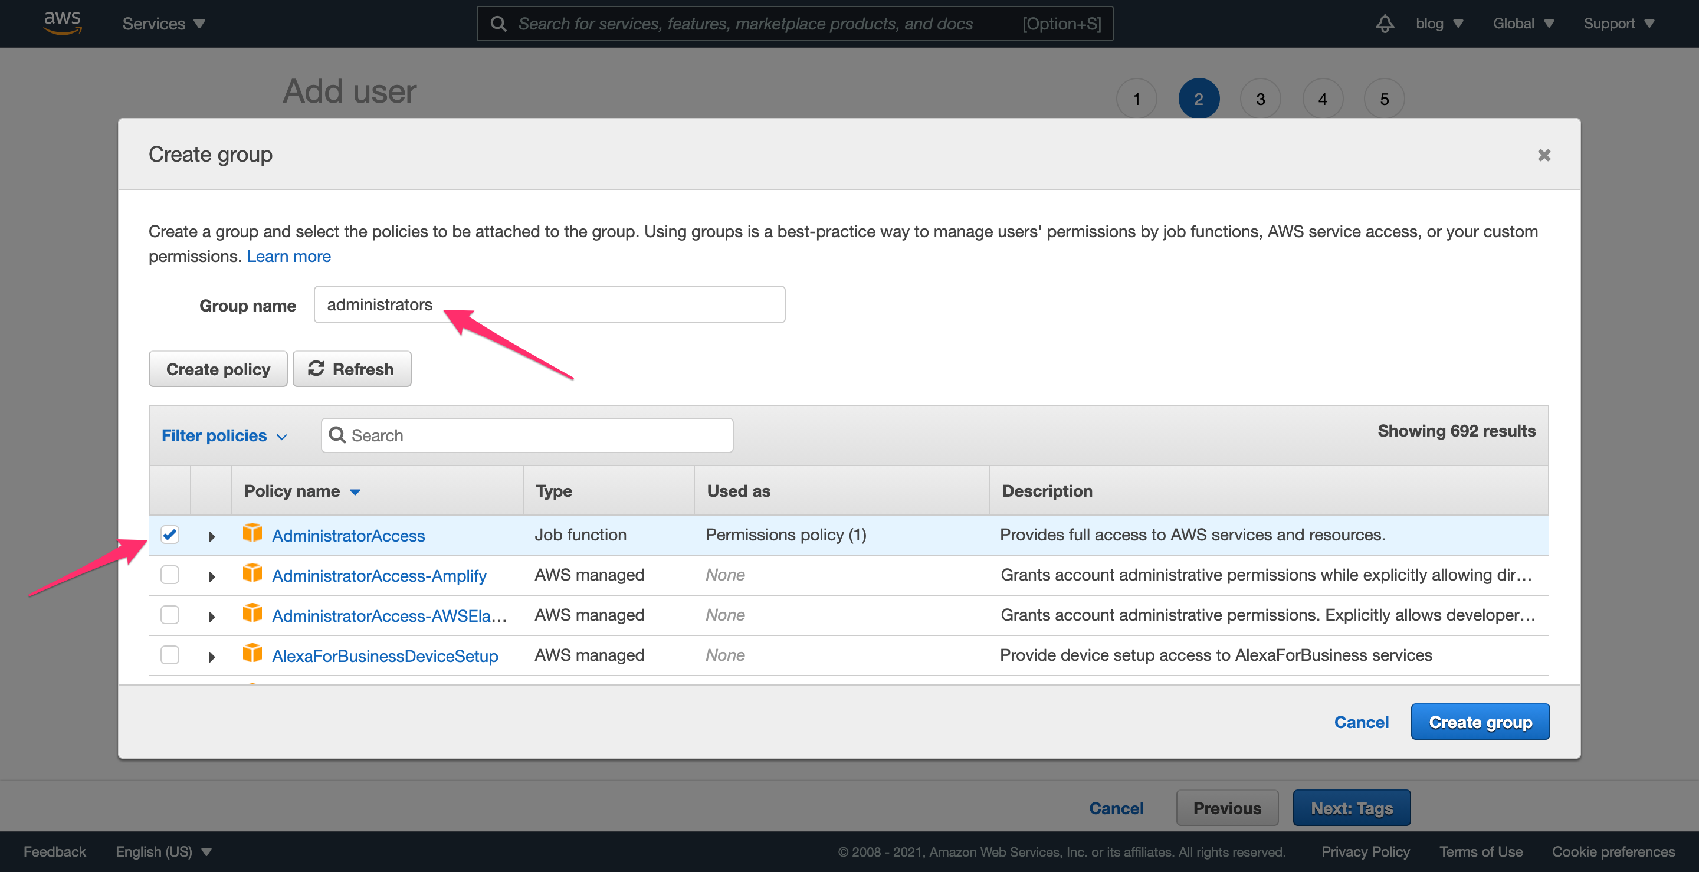The height and width of the screenshot is (872, 1699).
Task: Click Previous on Add user page
Action: coord(1227,807)
